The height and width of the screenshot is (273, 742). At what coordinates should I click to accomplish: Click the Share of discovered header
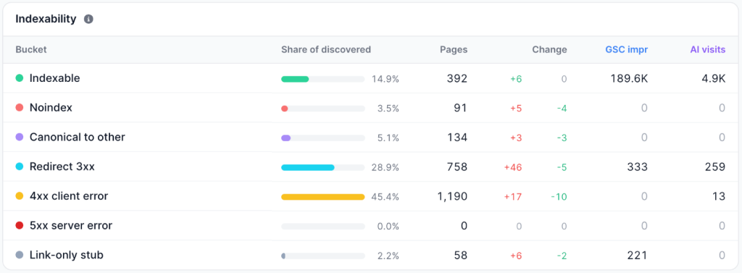[326, 50]
